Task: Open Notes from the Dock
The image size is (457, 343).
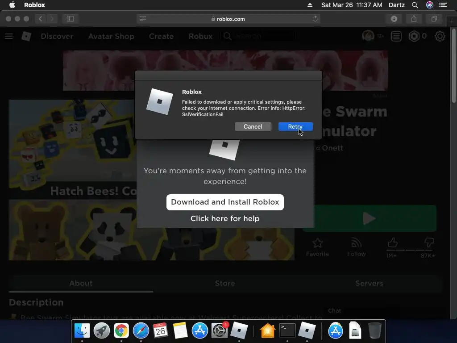Action: [x=180, y=331]
